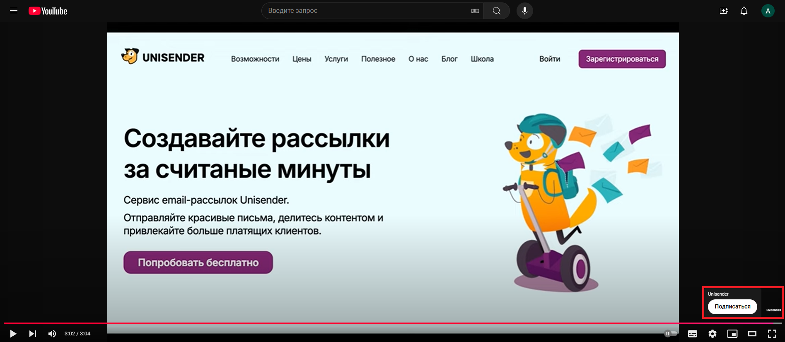This screenshot has width=785, height=342.
Task: Enter full screen mode
Action: pyautogui.click(x=772, y=334)
